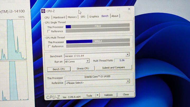
Task: Switch to the Memory tab
Action: pos(72,17)
